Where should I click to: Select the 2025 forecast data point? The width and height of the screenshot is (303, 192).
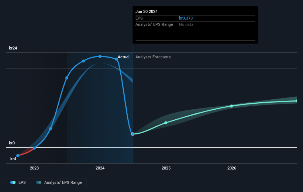pos(166,123)
